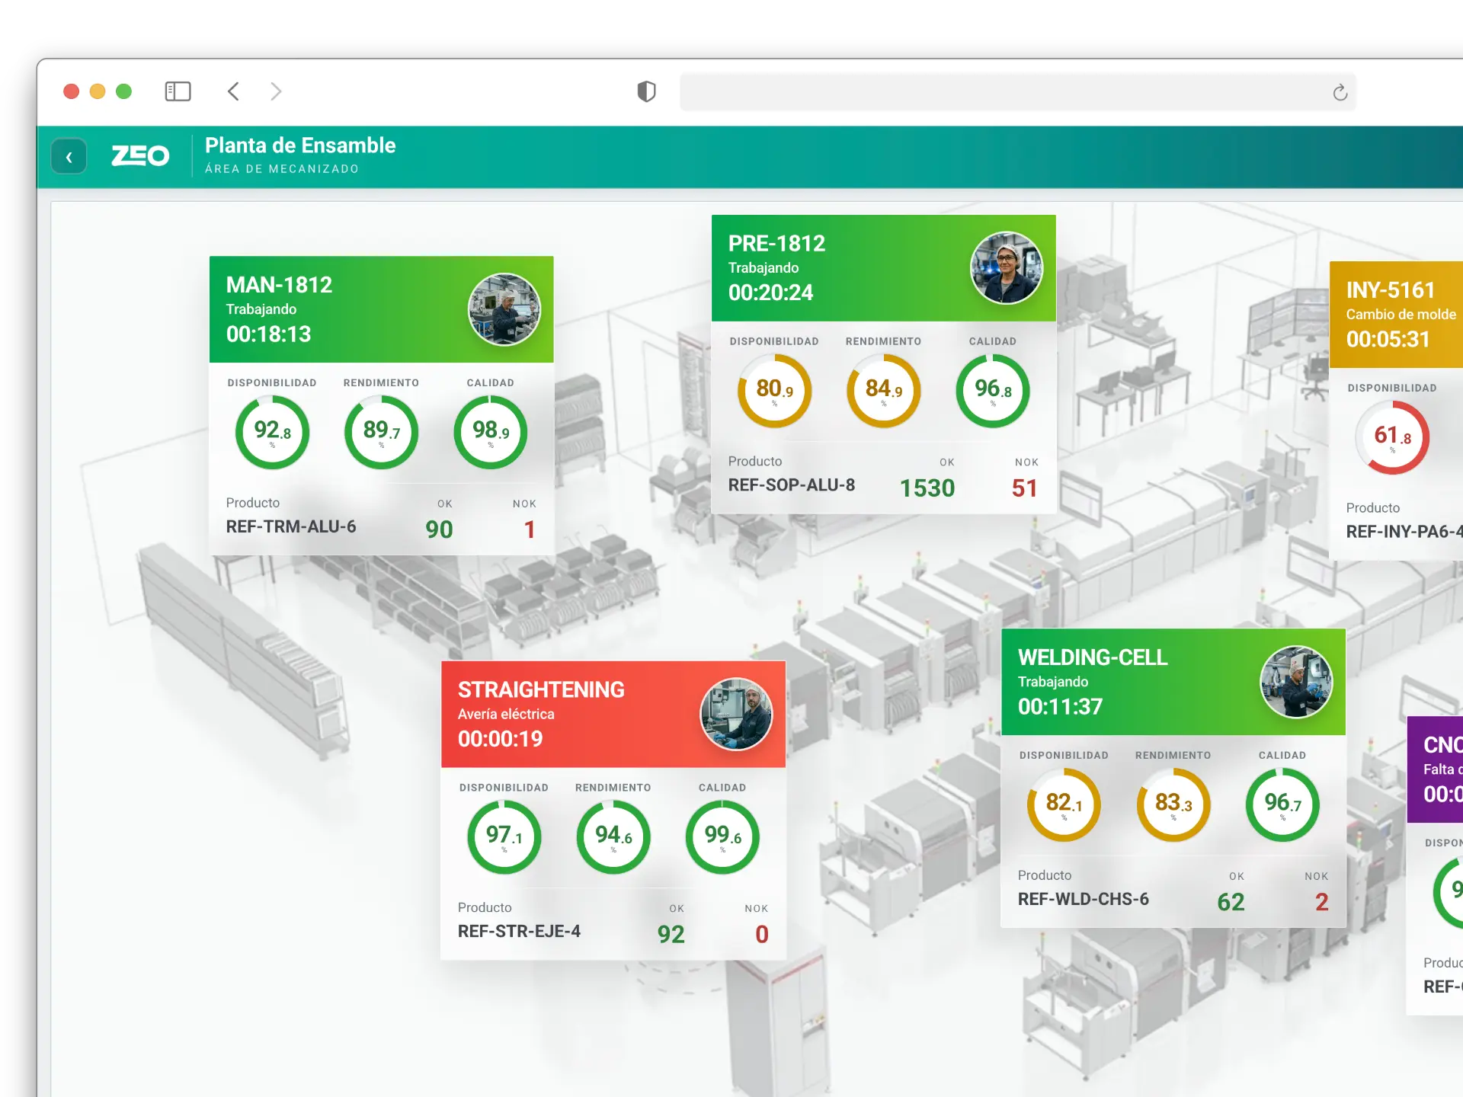Select product REF-SOP-ALU-8

point(792,485)
